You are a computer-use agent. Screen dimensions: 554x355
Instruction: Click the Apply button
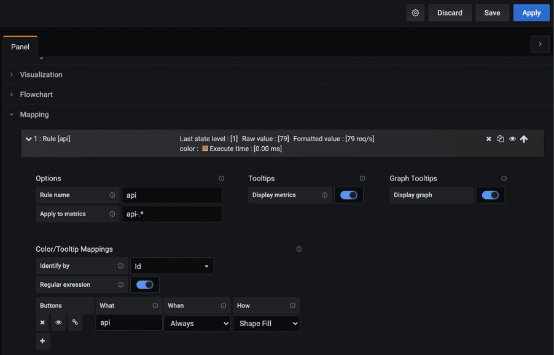(531, 13)
